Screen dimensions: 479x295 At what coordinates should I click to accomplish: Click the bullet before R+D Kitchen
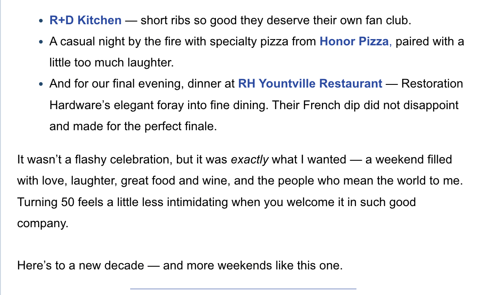[x=41, y=21]
